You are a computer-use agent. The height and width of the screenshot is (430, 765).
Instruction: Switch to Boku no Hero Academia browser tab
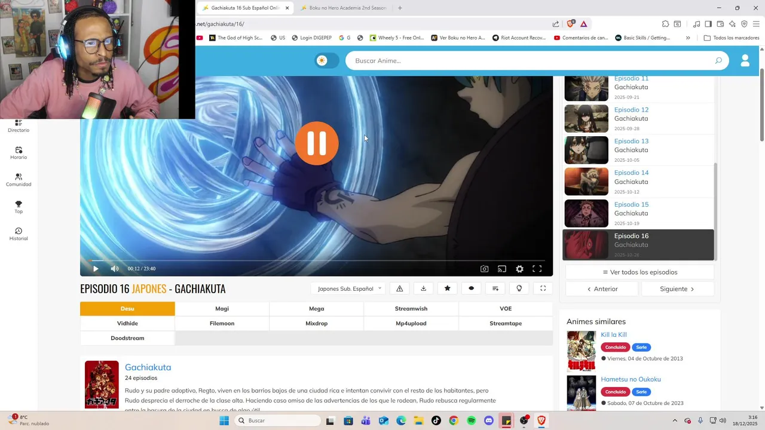[x=344, y=8]
